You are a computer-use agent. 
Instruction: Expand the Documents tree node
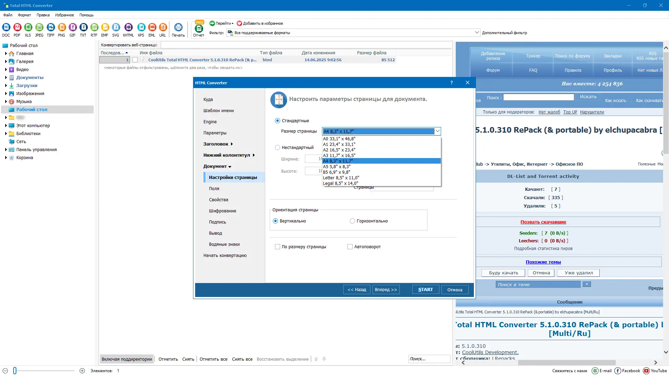(x=6, y=78)
